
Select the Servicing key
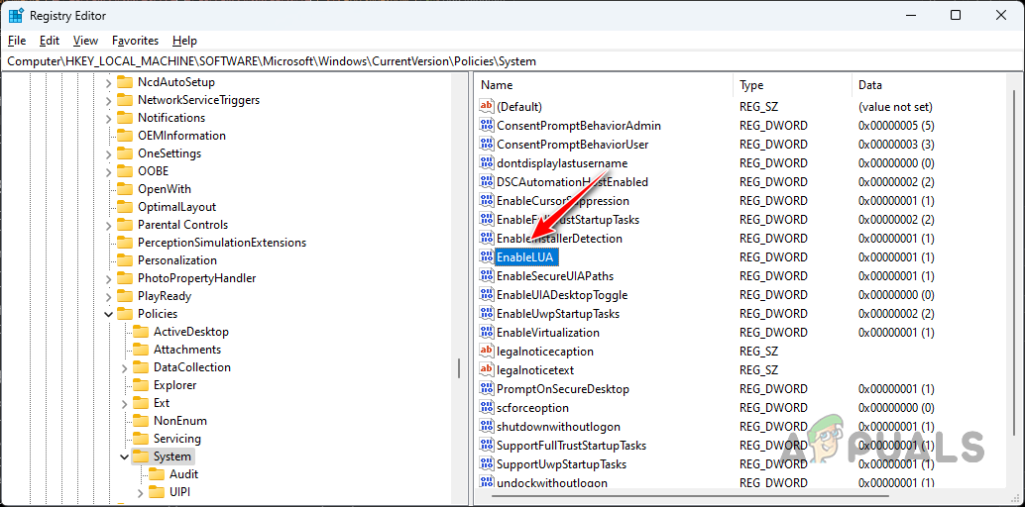[177, 439]
